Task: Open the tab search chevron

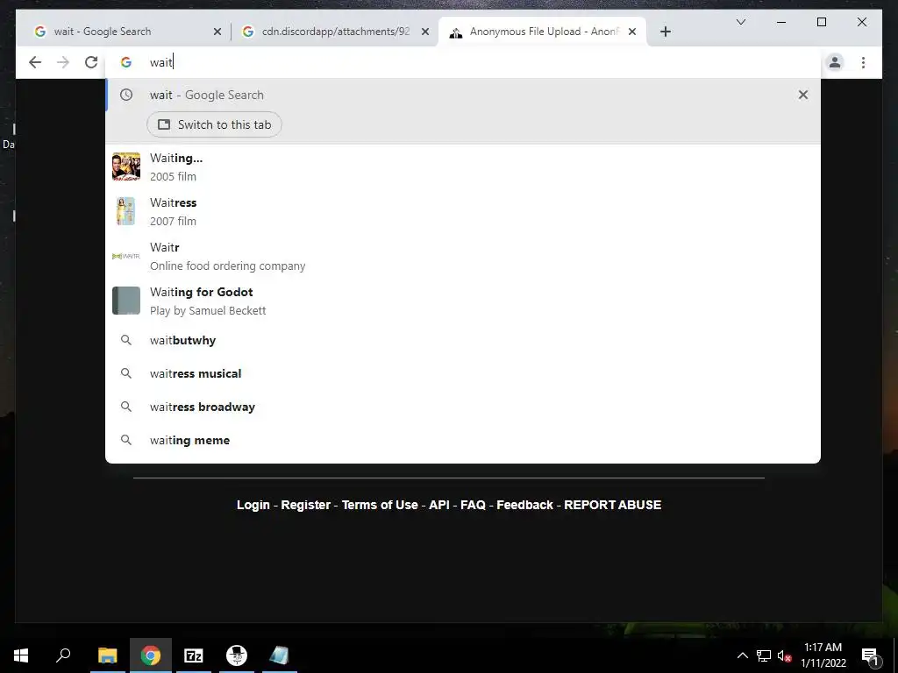Action: coord(740,22)
